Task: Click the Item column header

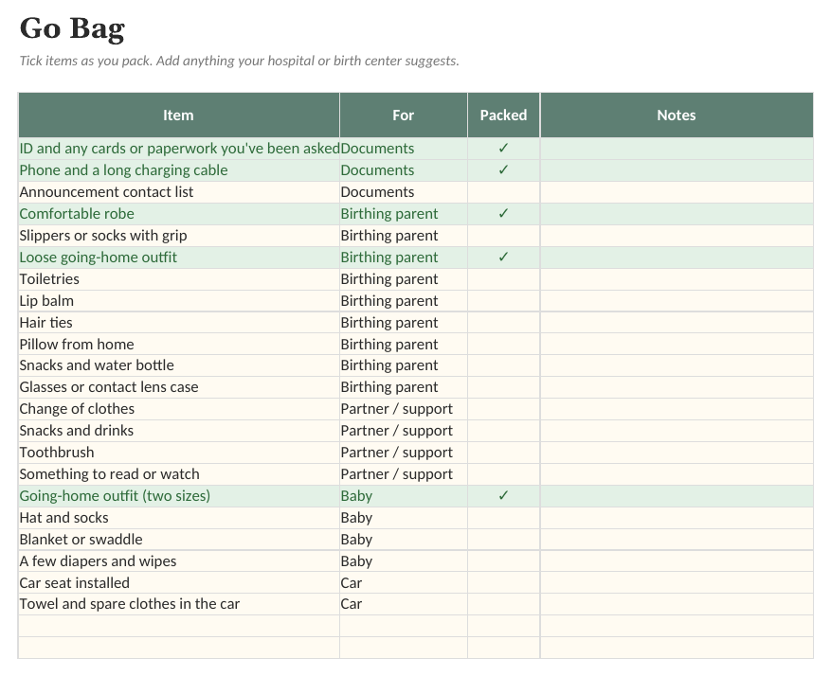Action: click(x=178, y=116)
